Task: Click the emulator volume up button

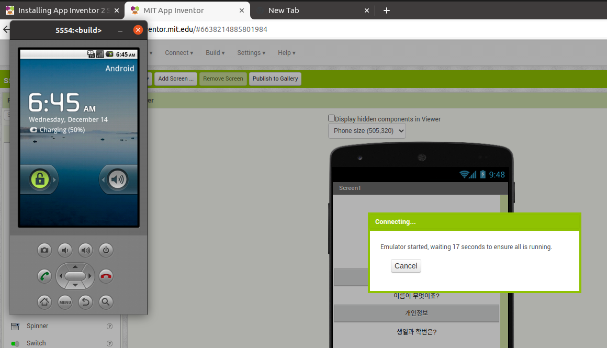Action: point(85,250)
